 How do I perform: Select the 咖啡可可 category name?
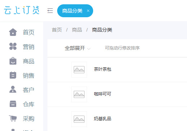[102, 94]
